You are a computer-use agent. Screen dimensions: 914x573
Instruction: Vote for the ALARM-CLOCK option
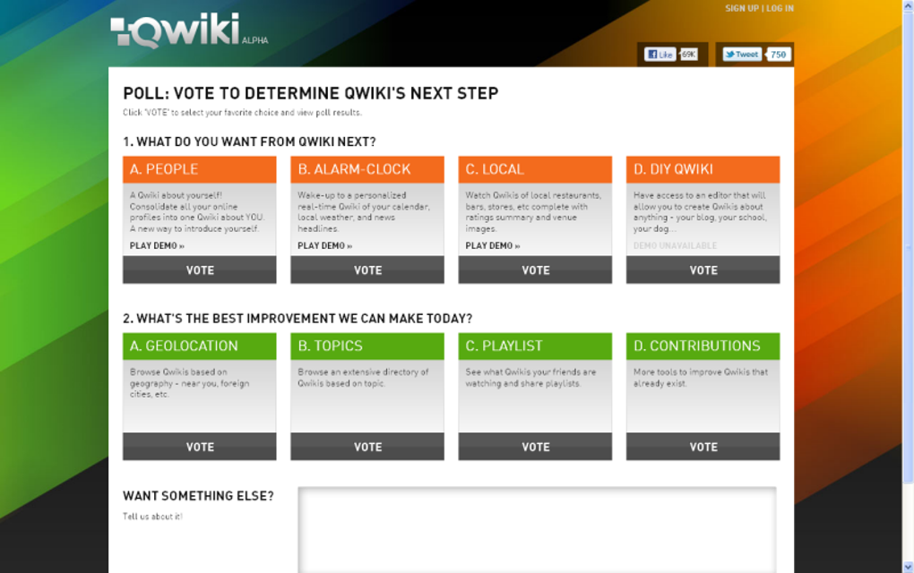click(366, 269)
